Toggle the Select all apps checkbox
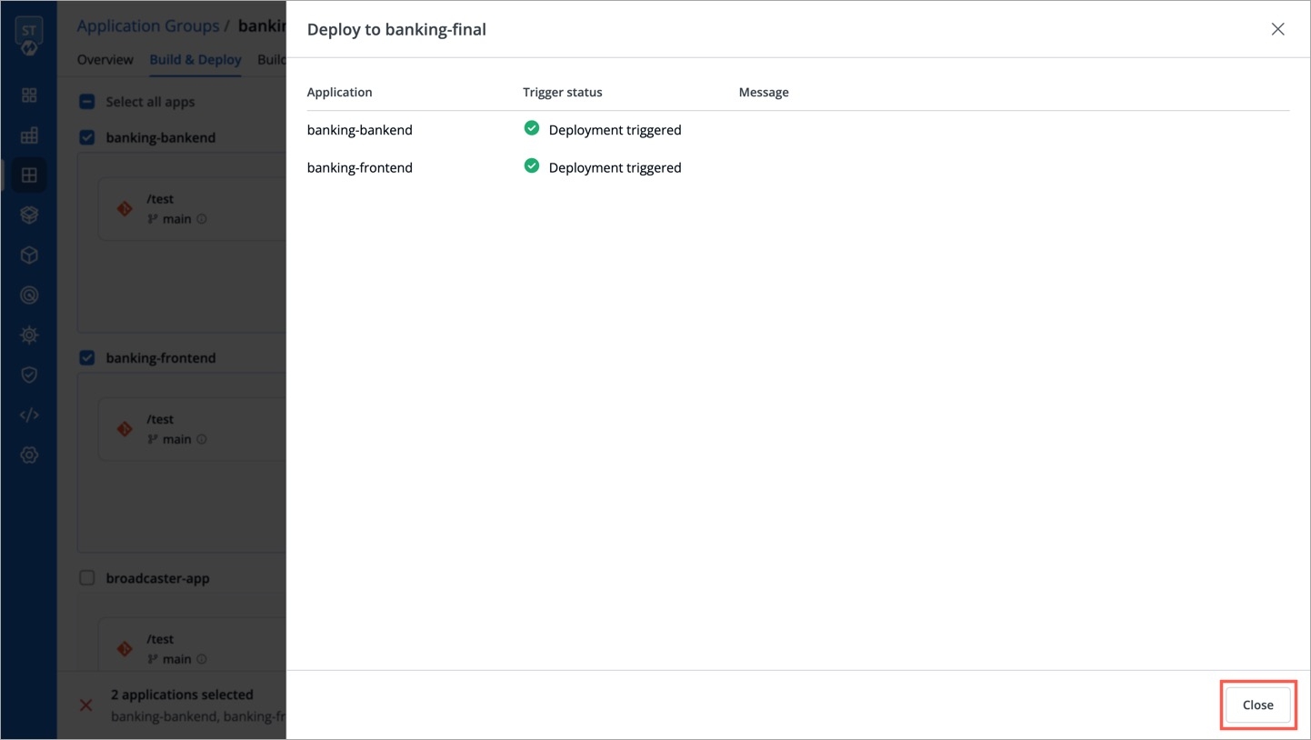1311x740 pixels. [87, 102]
